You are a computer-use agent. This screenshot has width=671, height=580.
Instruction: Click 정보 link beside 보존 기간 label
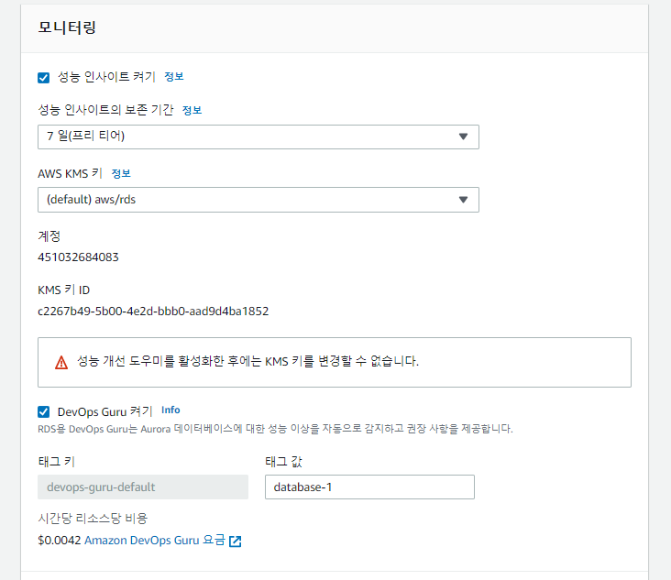[192, 110]
